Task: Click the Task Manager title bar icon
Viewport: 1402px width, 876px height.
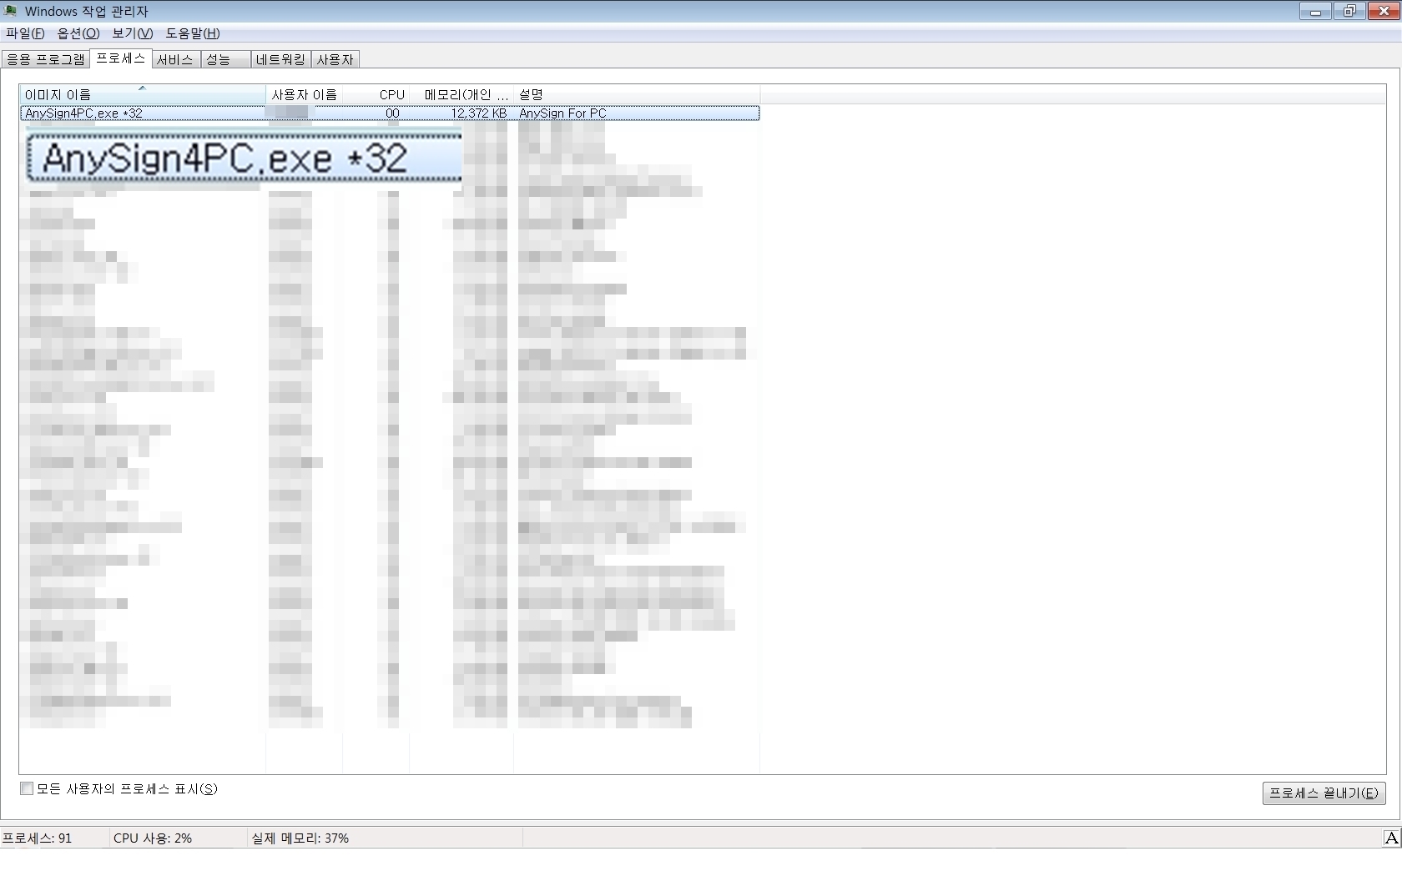Action: [11, 11]
